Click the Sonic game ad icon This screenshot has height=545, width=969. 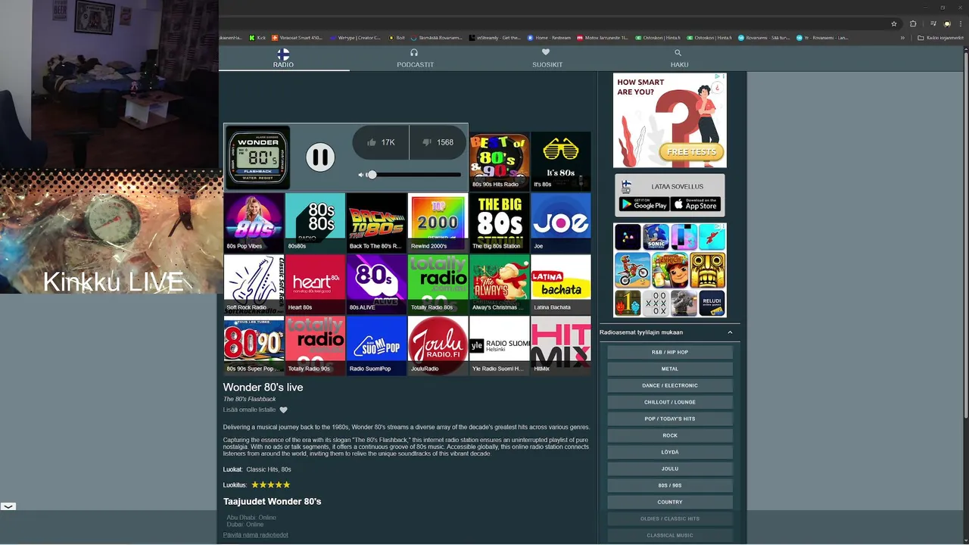pyautogui.click(x=656, y=237)
